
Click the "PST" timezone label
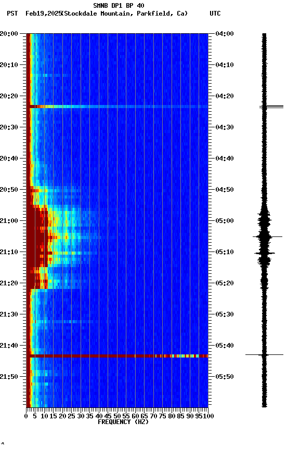point(12,14)
